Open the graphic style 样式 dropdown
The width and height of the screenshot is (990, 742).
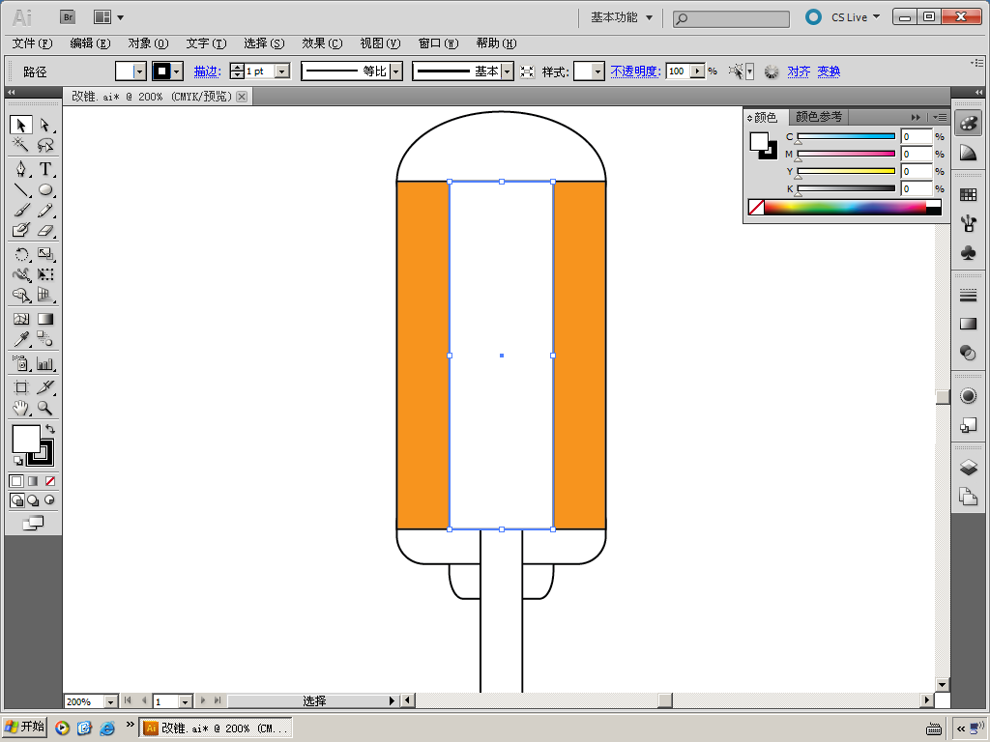(x=598, y=71)
